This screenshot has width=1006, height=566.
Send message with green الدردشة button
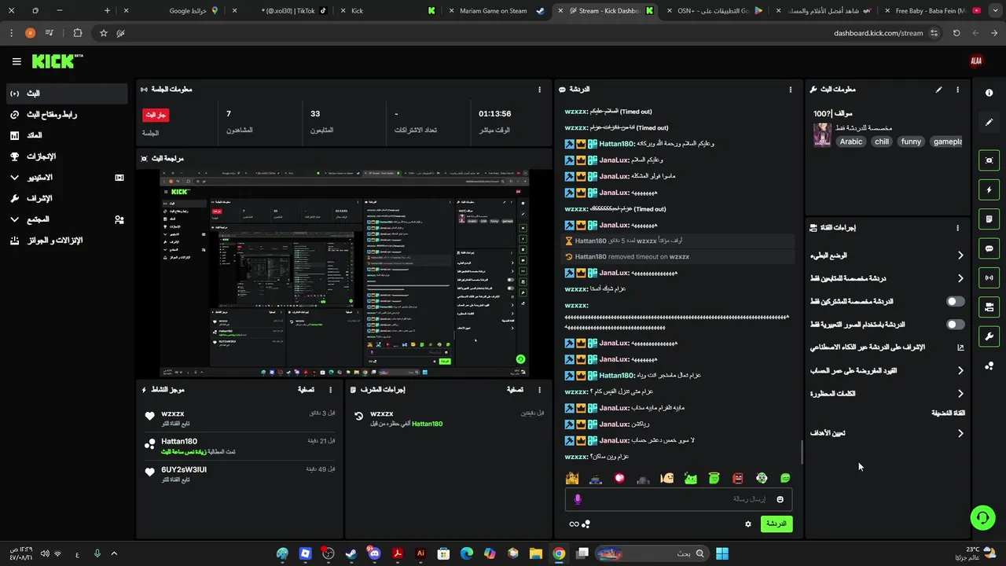click(776, 524)
